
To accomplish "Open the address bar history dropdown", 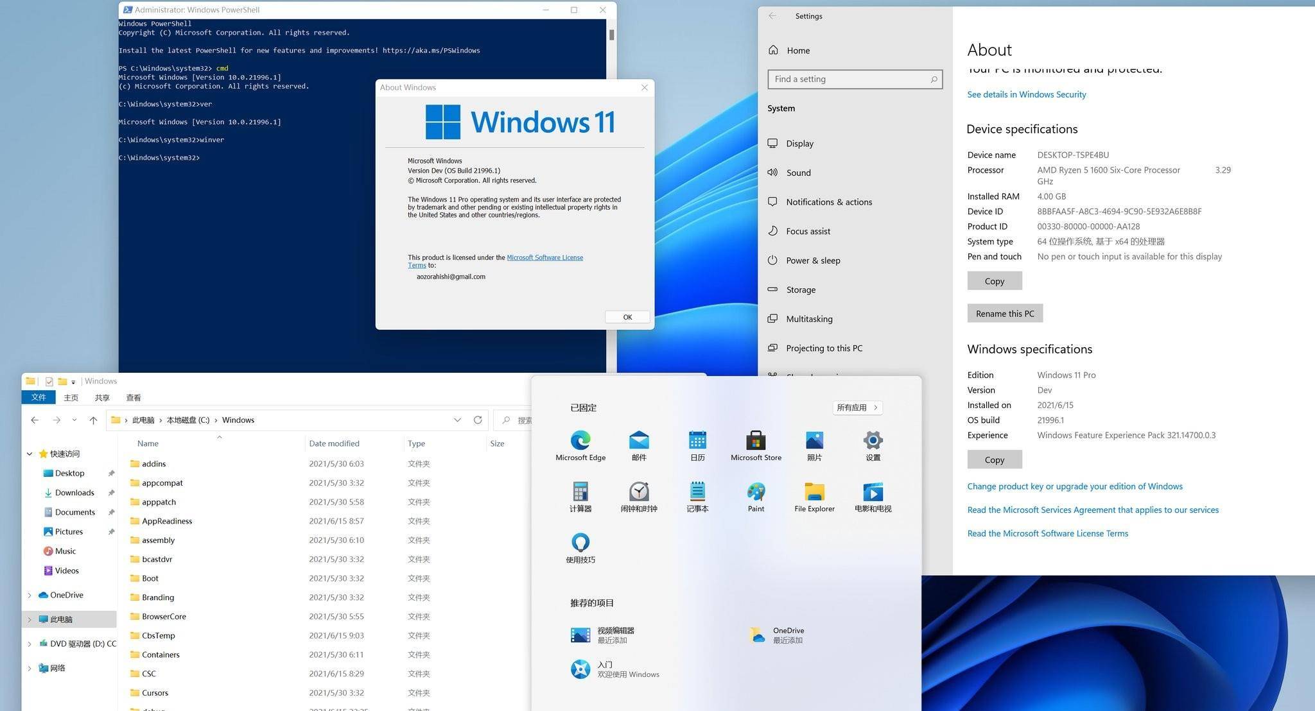I will pos(457,420).
